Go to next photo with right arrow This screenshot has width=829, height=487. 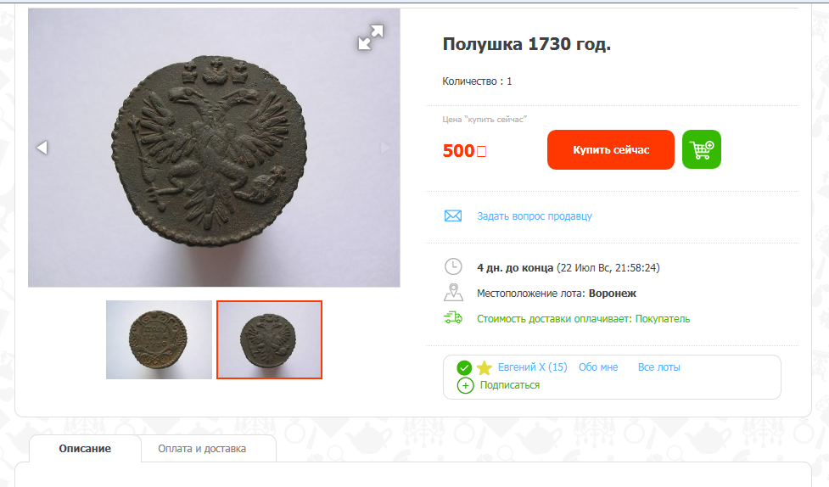pos(386,148)
